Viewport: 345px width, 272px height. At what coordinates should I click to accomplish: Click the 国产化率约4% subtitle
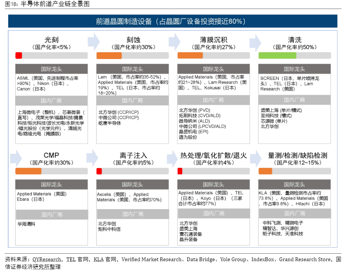click(x=213, y=163)
